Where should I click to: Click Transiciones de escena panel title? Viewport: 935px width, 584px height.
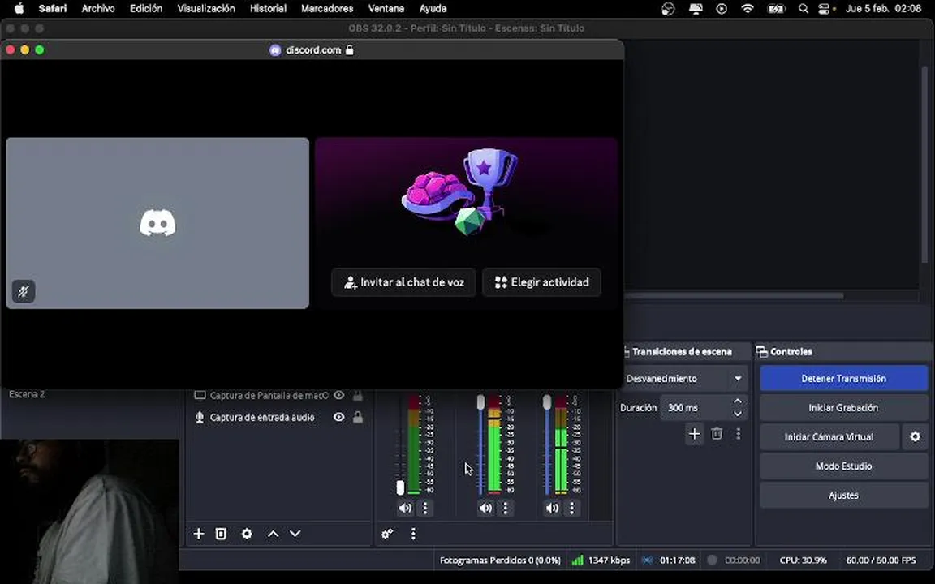click(x=682, y=351)
